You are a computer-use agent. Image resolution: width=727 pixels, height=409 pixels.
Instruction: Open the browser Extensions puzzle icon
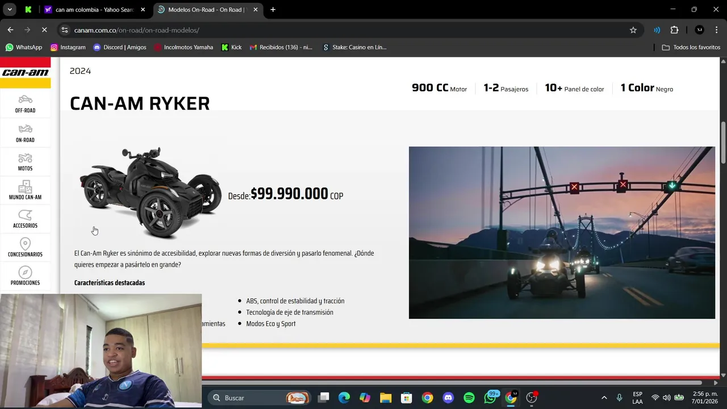(x=674, y=30)
